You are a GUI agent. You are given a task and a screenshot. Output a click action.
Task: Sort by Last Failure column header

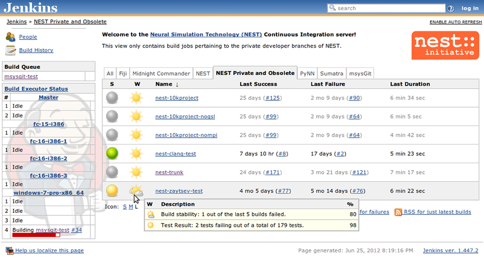coord(328,84)
